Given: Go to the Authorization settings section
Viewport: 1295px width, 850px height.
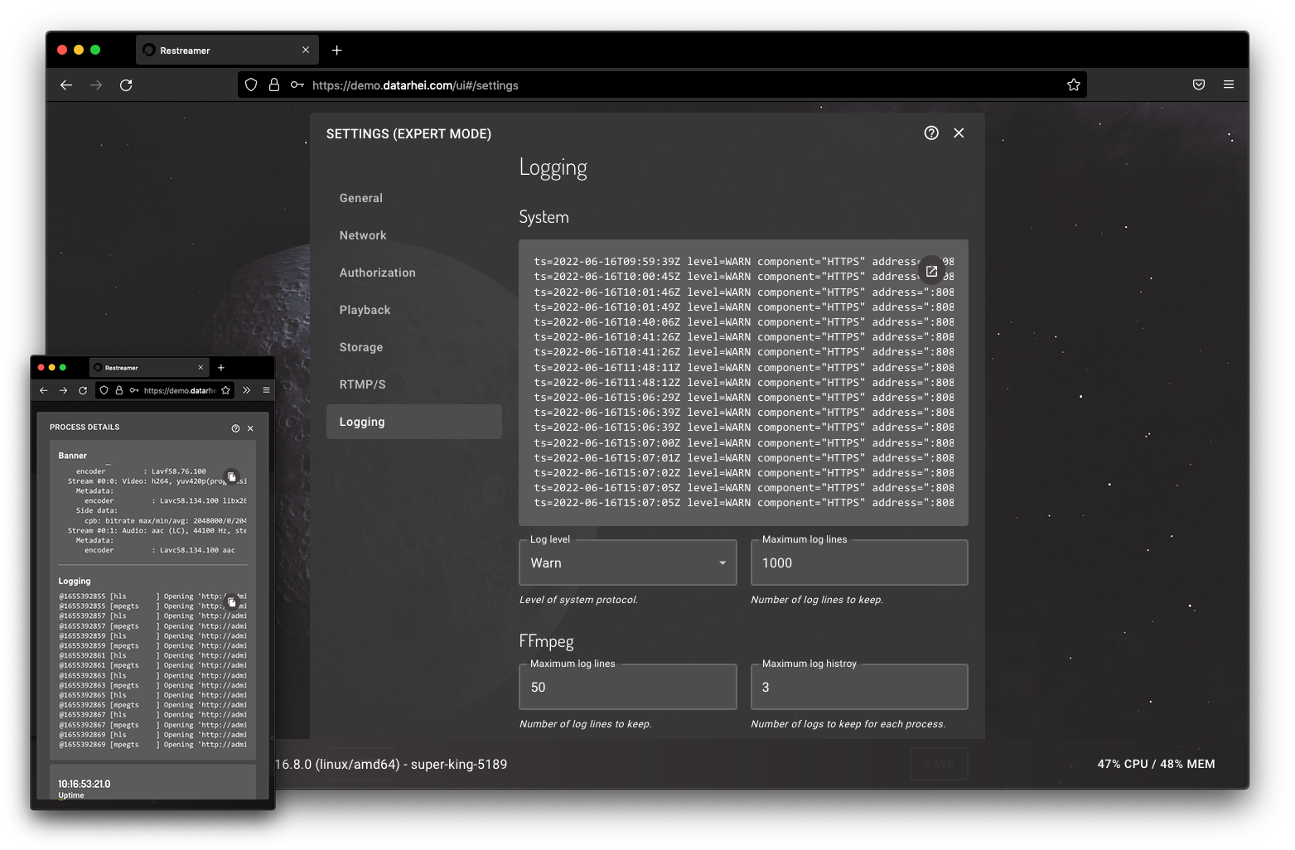Looking at the screenshot, I should pyautogui.click(x=377, y=273).
